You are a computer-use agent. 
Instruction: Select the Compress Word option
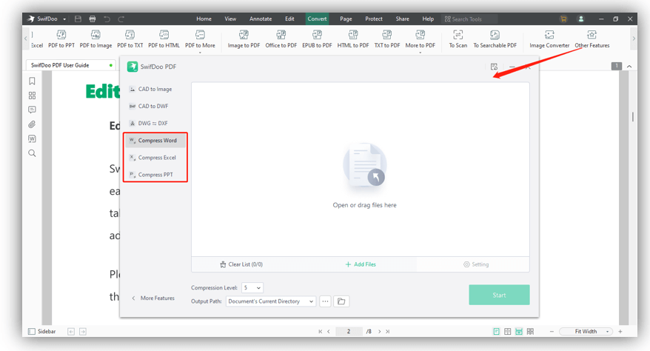pyautogui.click(x=155, y=141)
